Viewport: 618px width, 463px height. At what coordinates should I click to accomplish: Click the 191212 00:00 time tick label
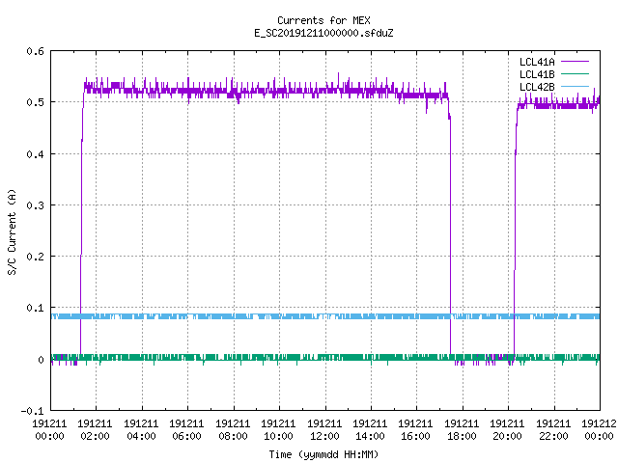click(x=599, y=430)
